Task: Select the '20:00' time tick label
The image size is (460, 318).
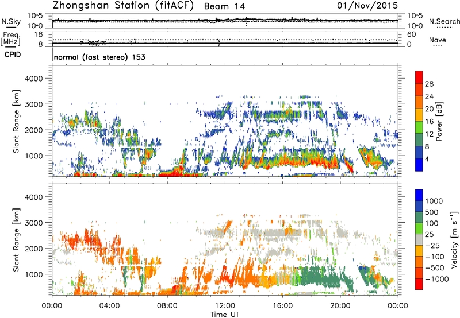Action: click(340, 306)
